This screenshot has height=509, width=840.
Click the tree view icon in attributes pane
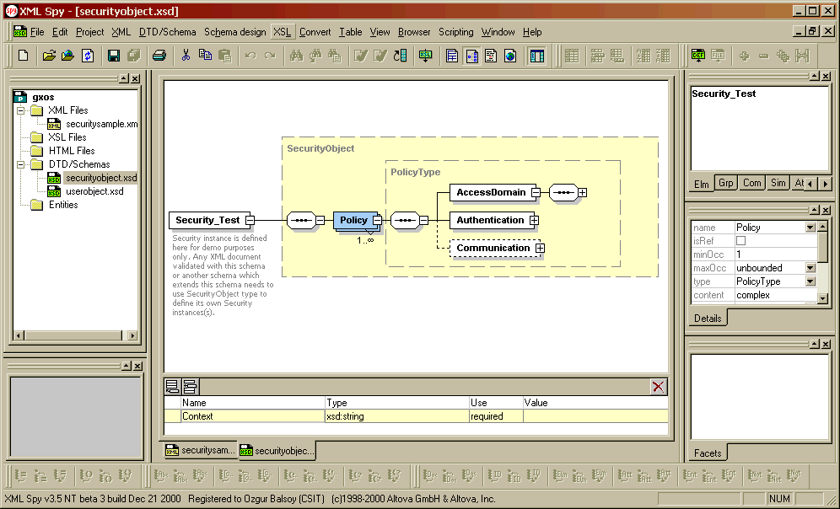[189, 387]
